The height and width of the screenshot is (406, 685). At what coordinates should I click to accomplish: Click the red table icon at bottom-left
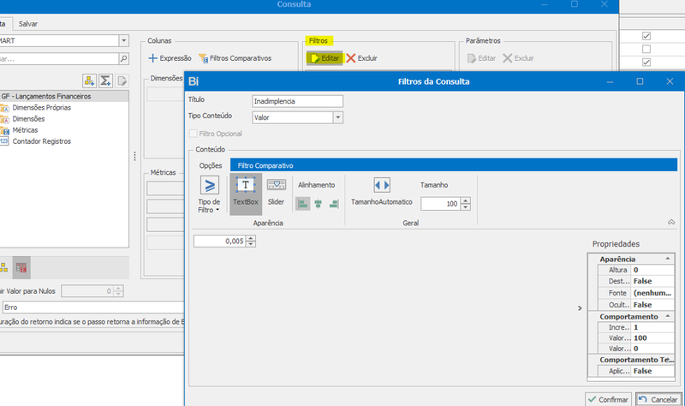[x=21, y=268]
